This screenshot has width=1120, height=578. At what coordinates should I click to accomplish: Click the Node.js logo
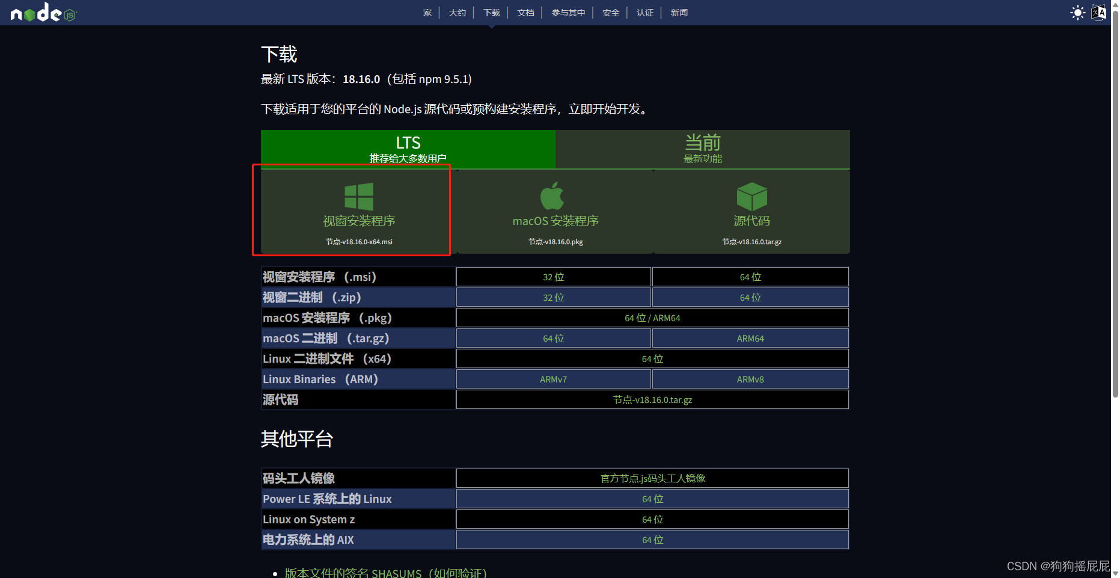click(x=44, y=13)
